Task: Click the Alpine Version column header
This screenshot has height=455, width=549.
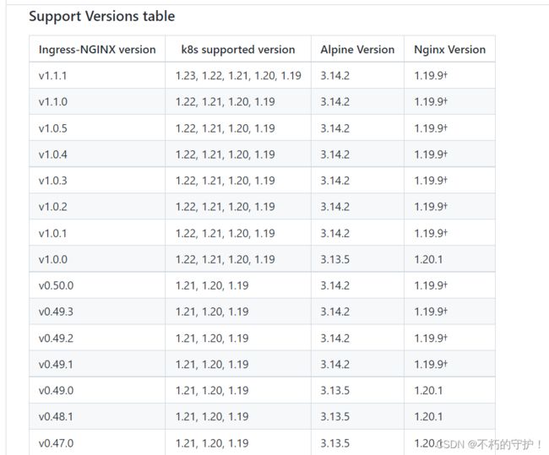Action: click(357, 49)
